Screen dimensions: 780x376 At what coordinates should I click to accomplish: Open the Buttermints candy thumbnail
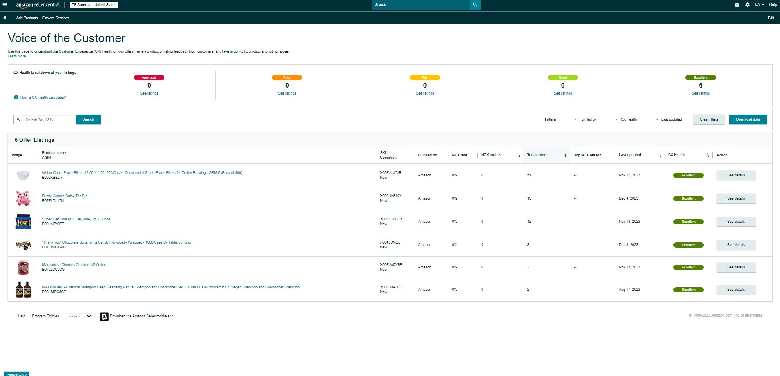pos(23,245)
